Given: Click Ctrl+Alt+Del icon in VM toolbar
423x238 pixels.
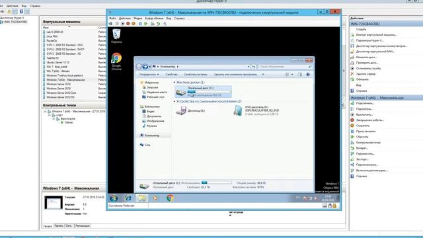Looking at the screenshot, I should coord(110,24).
